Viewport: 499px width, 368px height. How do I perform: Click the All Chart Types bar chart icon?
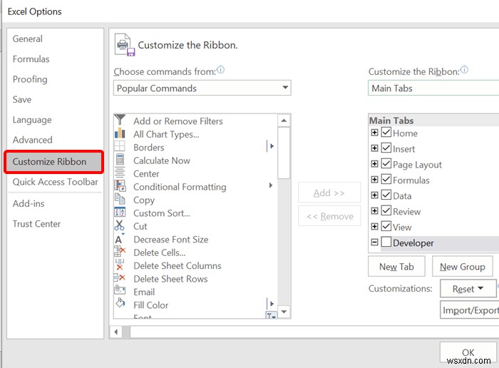pyautogui.click(x=120, y=133)
